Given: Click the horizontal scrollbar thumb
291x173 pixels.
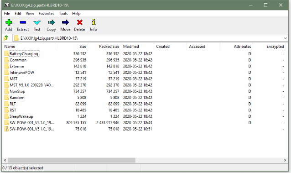Looking at the screenshot, I should coord(72,160).
